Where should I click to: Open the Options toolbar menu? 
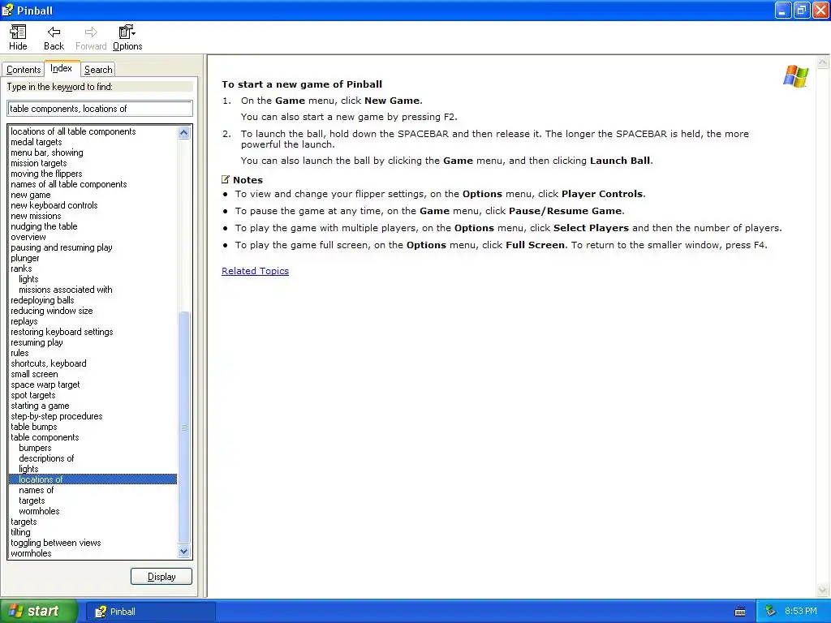pyautogui.click(x=127, y=37)
